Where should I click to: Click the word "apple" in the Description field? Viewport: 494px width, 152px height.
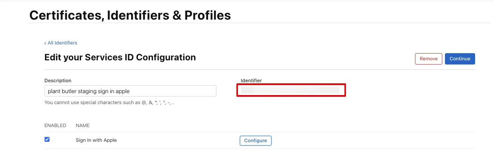pos(123,91)
